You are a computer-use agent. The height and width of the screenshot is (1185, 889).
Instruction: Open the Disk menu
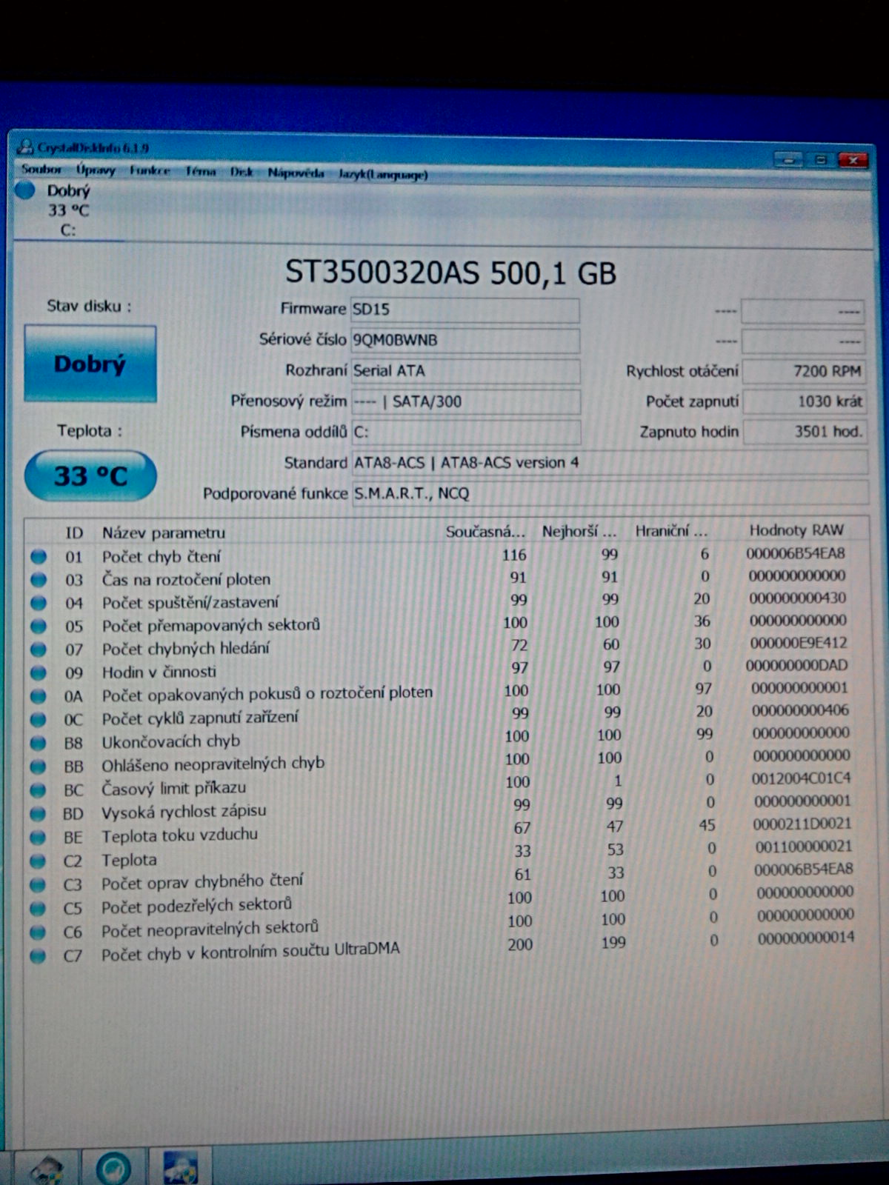click(x=242, y=173)
